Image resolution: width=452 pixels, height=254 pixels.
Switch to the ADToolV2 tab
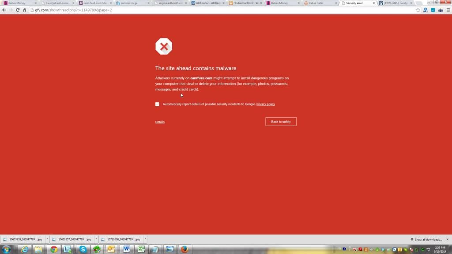tap(207, 3)
